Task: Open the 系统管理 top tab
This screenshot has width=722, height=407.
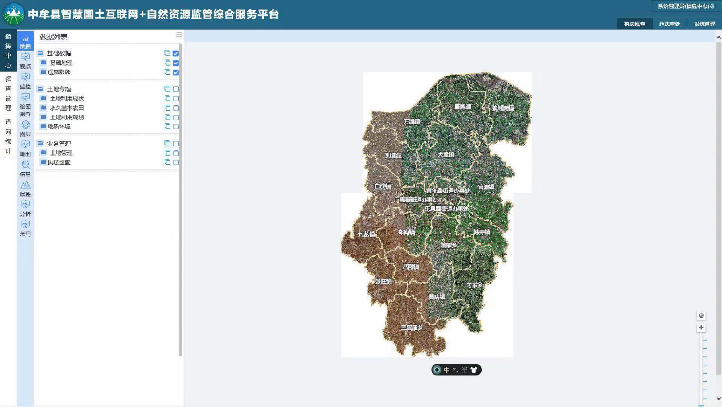Action: 704,24
